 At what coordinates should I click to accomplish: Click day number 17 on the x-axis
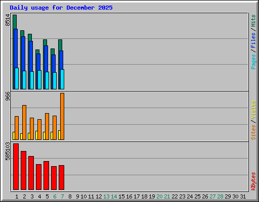click(137, 196)
